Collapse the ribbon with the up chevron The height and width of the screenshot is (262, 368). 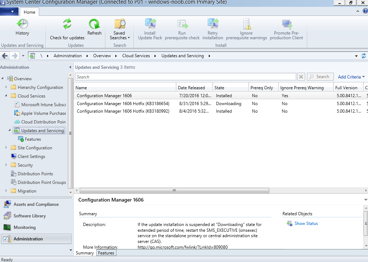358,11
